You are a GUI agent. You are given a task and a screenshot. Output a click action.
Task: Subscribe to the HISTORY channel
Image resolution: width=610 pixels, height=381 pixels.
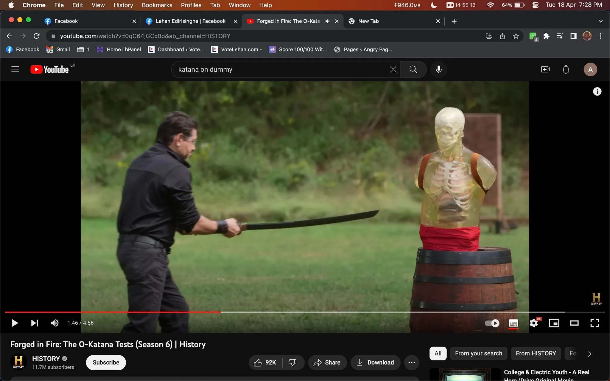point(106,362)
